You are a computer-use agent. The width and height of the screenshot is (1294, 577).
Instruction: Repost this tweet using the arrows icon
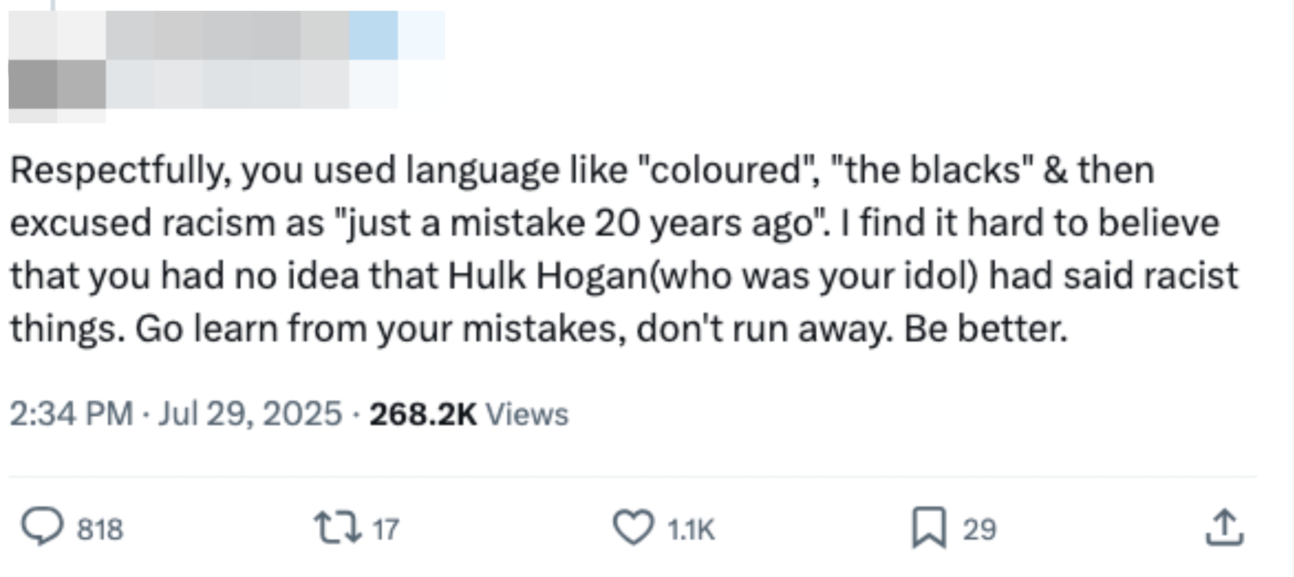pos(337,527)
